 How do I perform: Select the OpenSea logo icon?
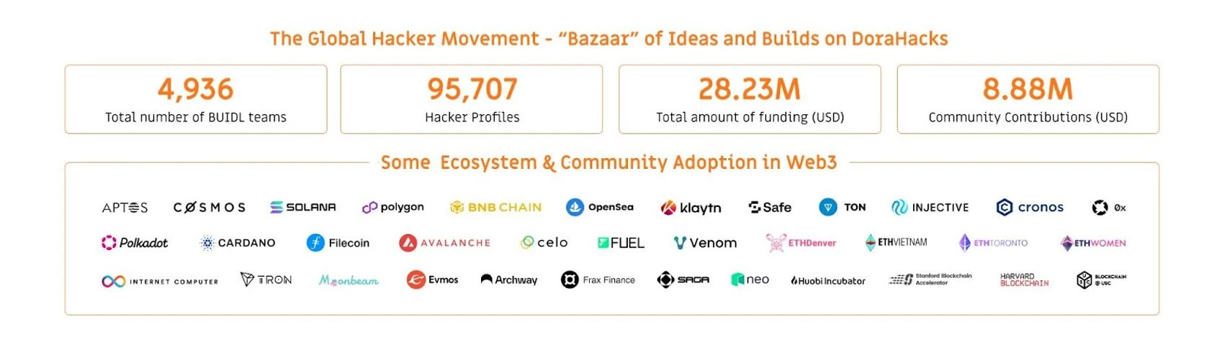click(575, 207)
